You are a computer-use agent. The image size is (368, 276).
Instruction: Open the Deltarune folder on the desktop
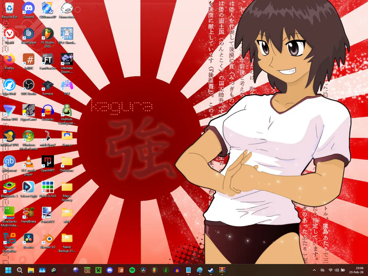[x=67, y=164]
